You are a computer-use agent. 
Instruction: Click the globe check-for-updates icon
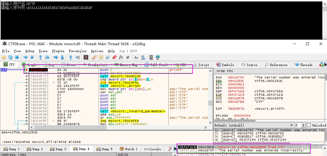coord(158,57)
